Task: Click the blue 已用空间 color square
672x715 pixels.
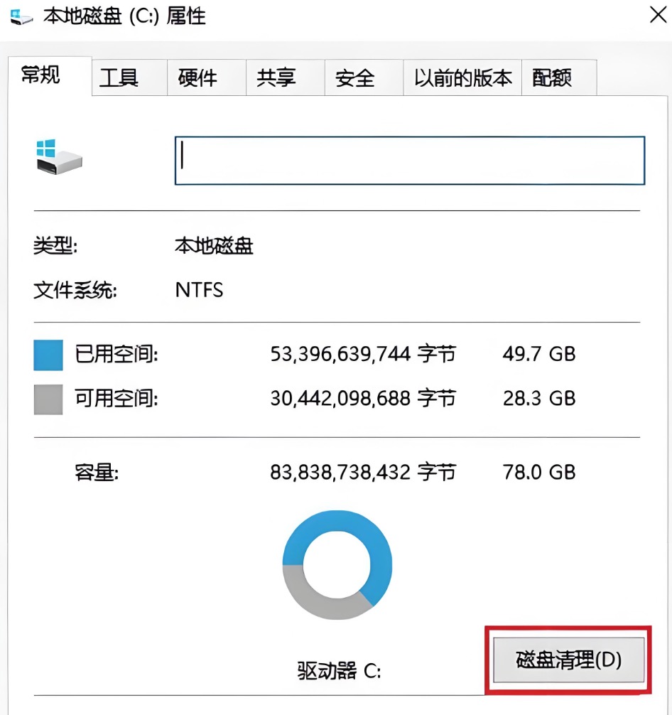Action: pos(48,355)
